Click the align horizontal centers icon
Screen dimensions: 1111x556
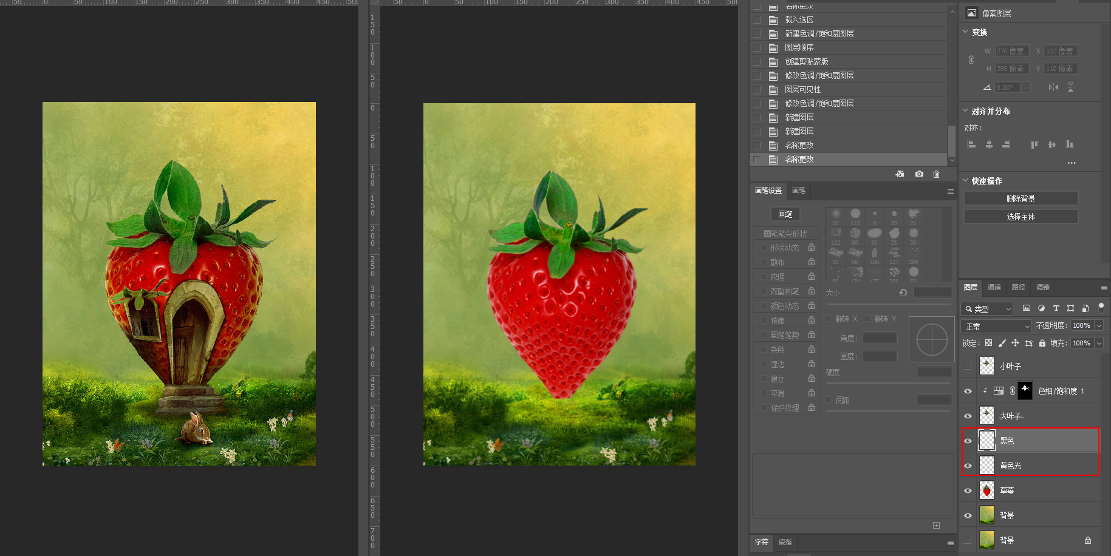point(989,144)
